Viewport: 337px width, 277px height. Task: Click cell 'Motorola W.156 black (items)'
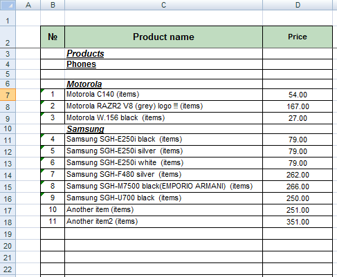click(163, 118)
